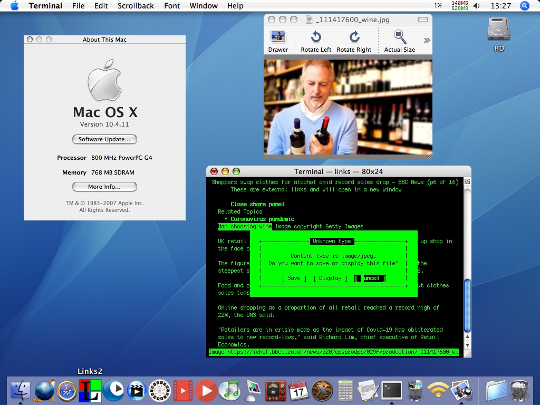
Task: Launch TextEdit from the Dock
Action: coord(368,391)
